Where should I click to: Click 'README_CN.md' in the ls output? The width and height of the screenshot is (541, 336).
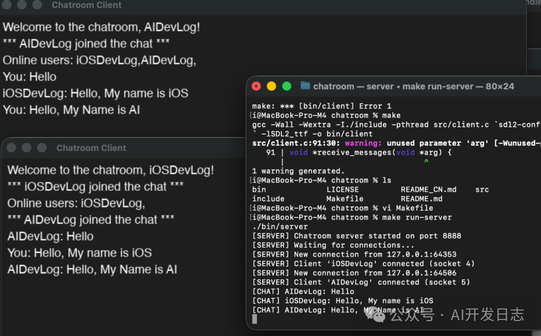[x=428, y=189]
